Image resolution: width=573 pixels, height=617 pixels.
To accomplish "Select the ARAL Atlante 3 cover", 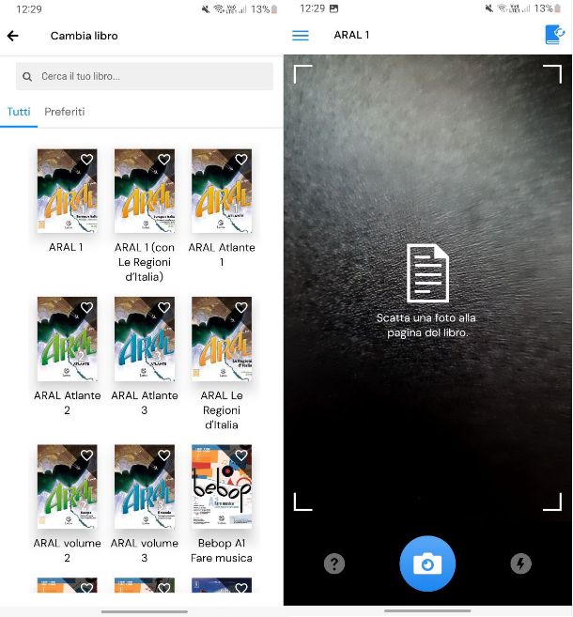I will pyautogui.click(x=145, y=339).
